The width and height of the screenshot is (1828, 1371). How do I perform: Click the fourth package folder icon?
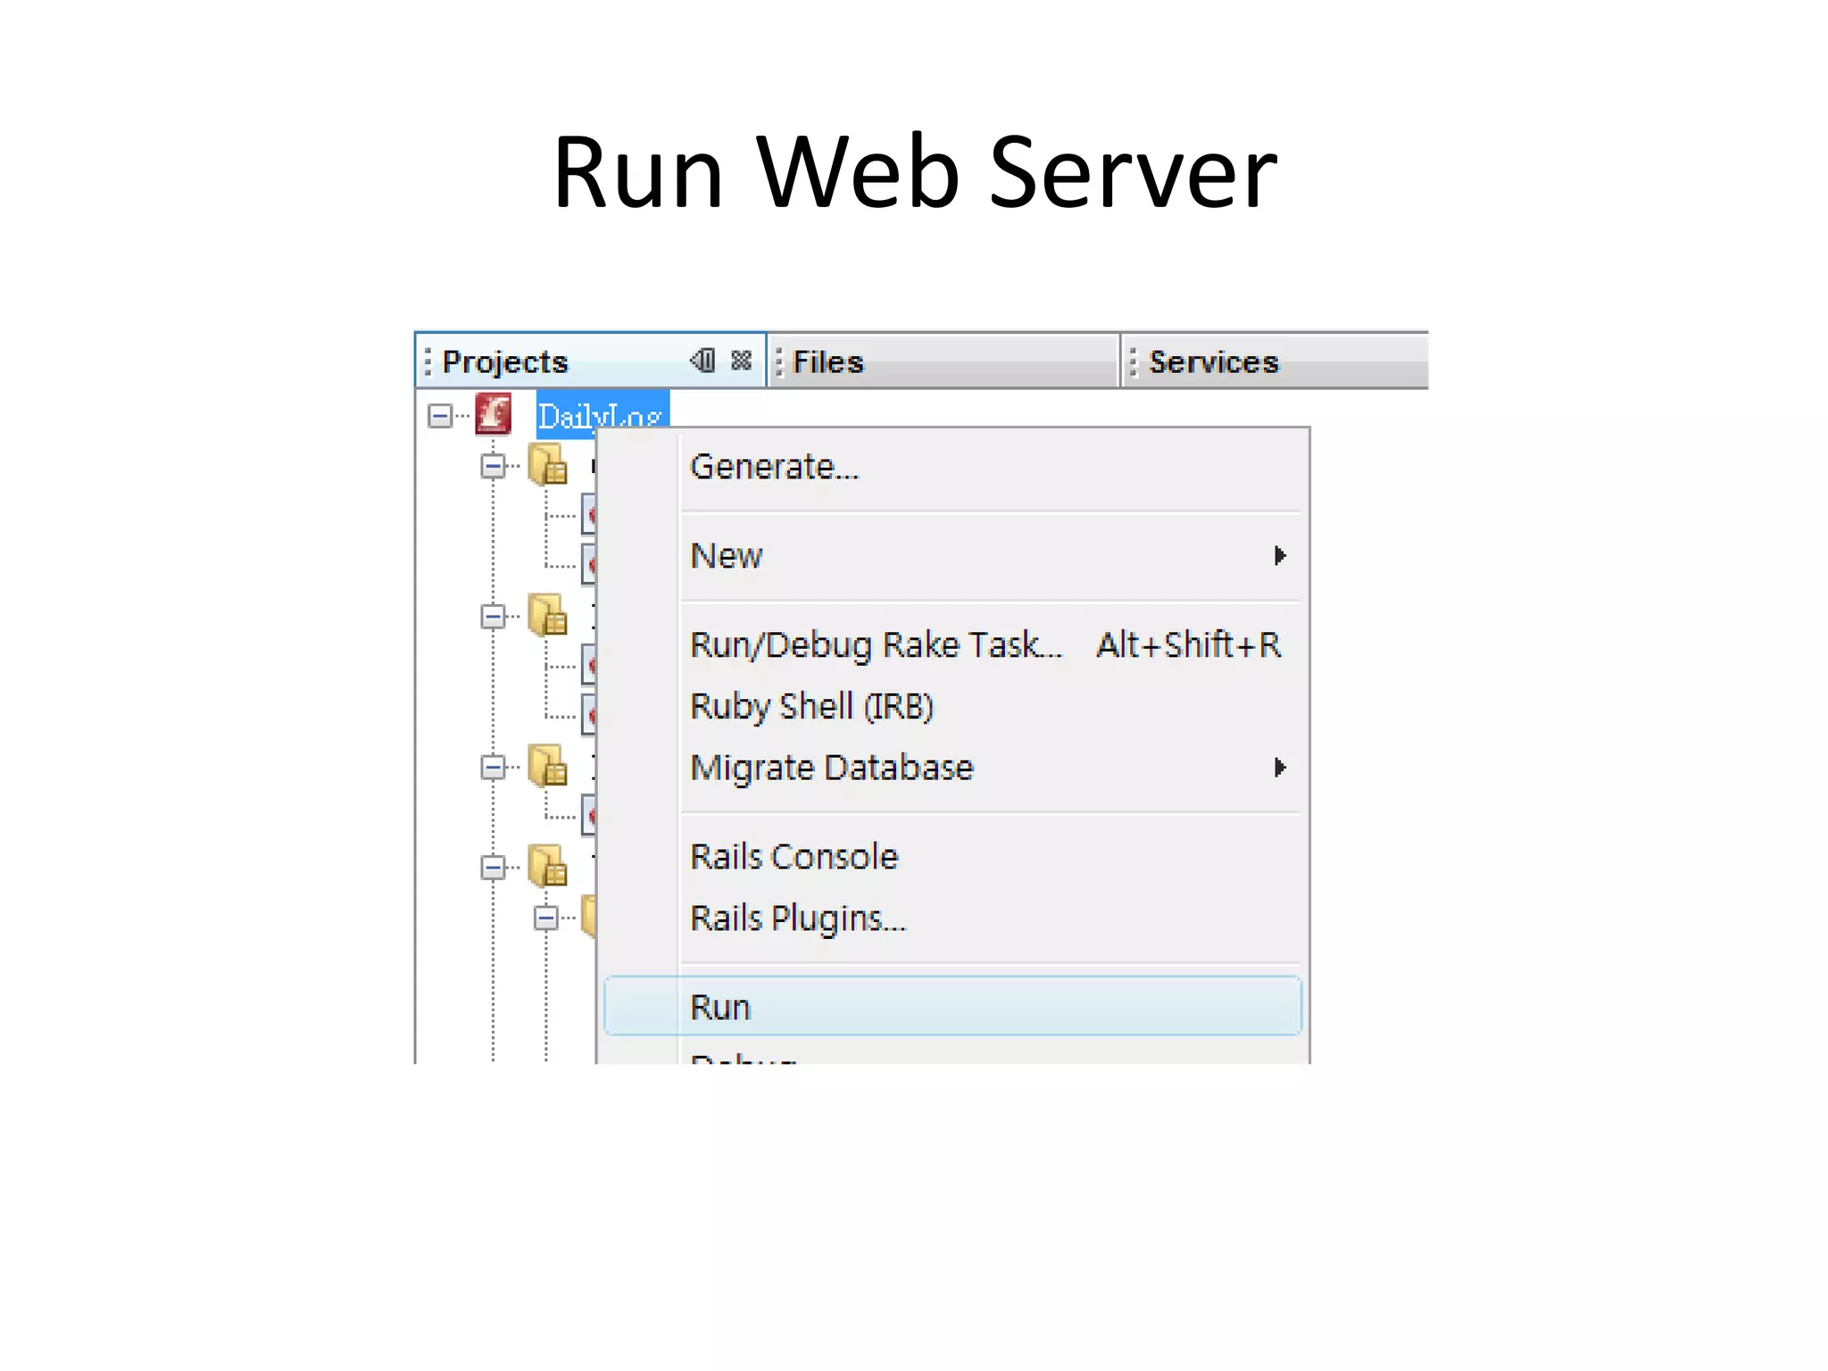[x=547, y=866]
